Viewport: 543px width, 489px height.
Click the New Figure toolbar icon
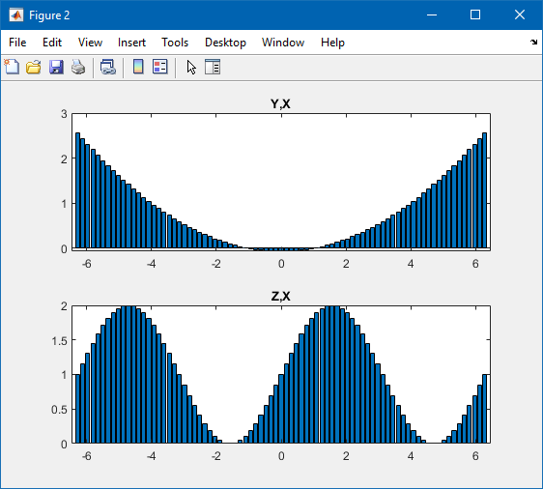point(12,67)
